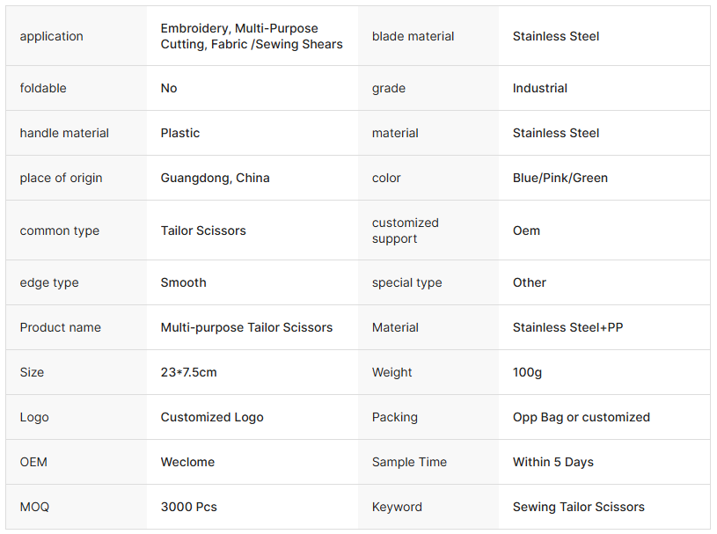Click the 'Weclome' OEM value

point(187,462)
